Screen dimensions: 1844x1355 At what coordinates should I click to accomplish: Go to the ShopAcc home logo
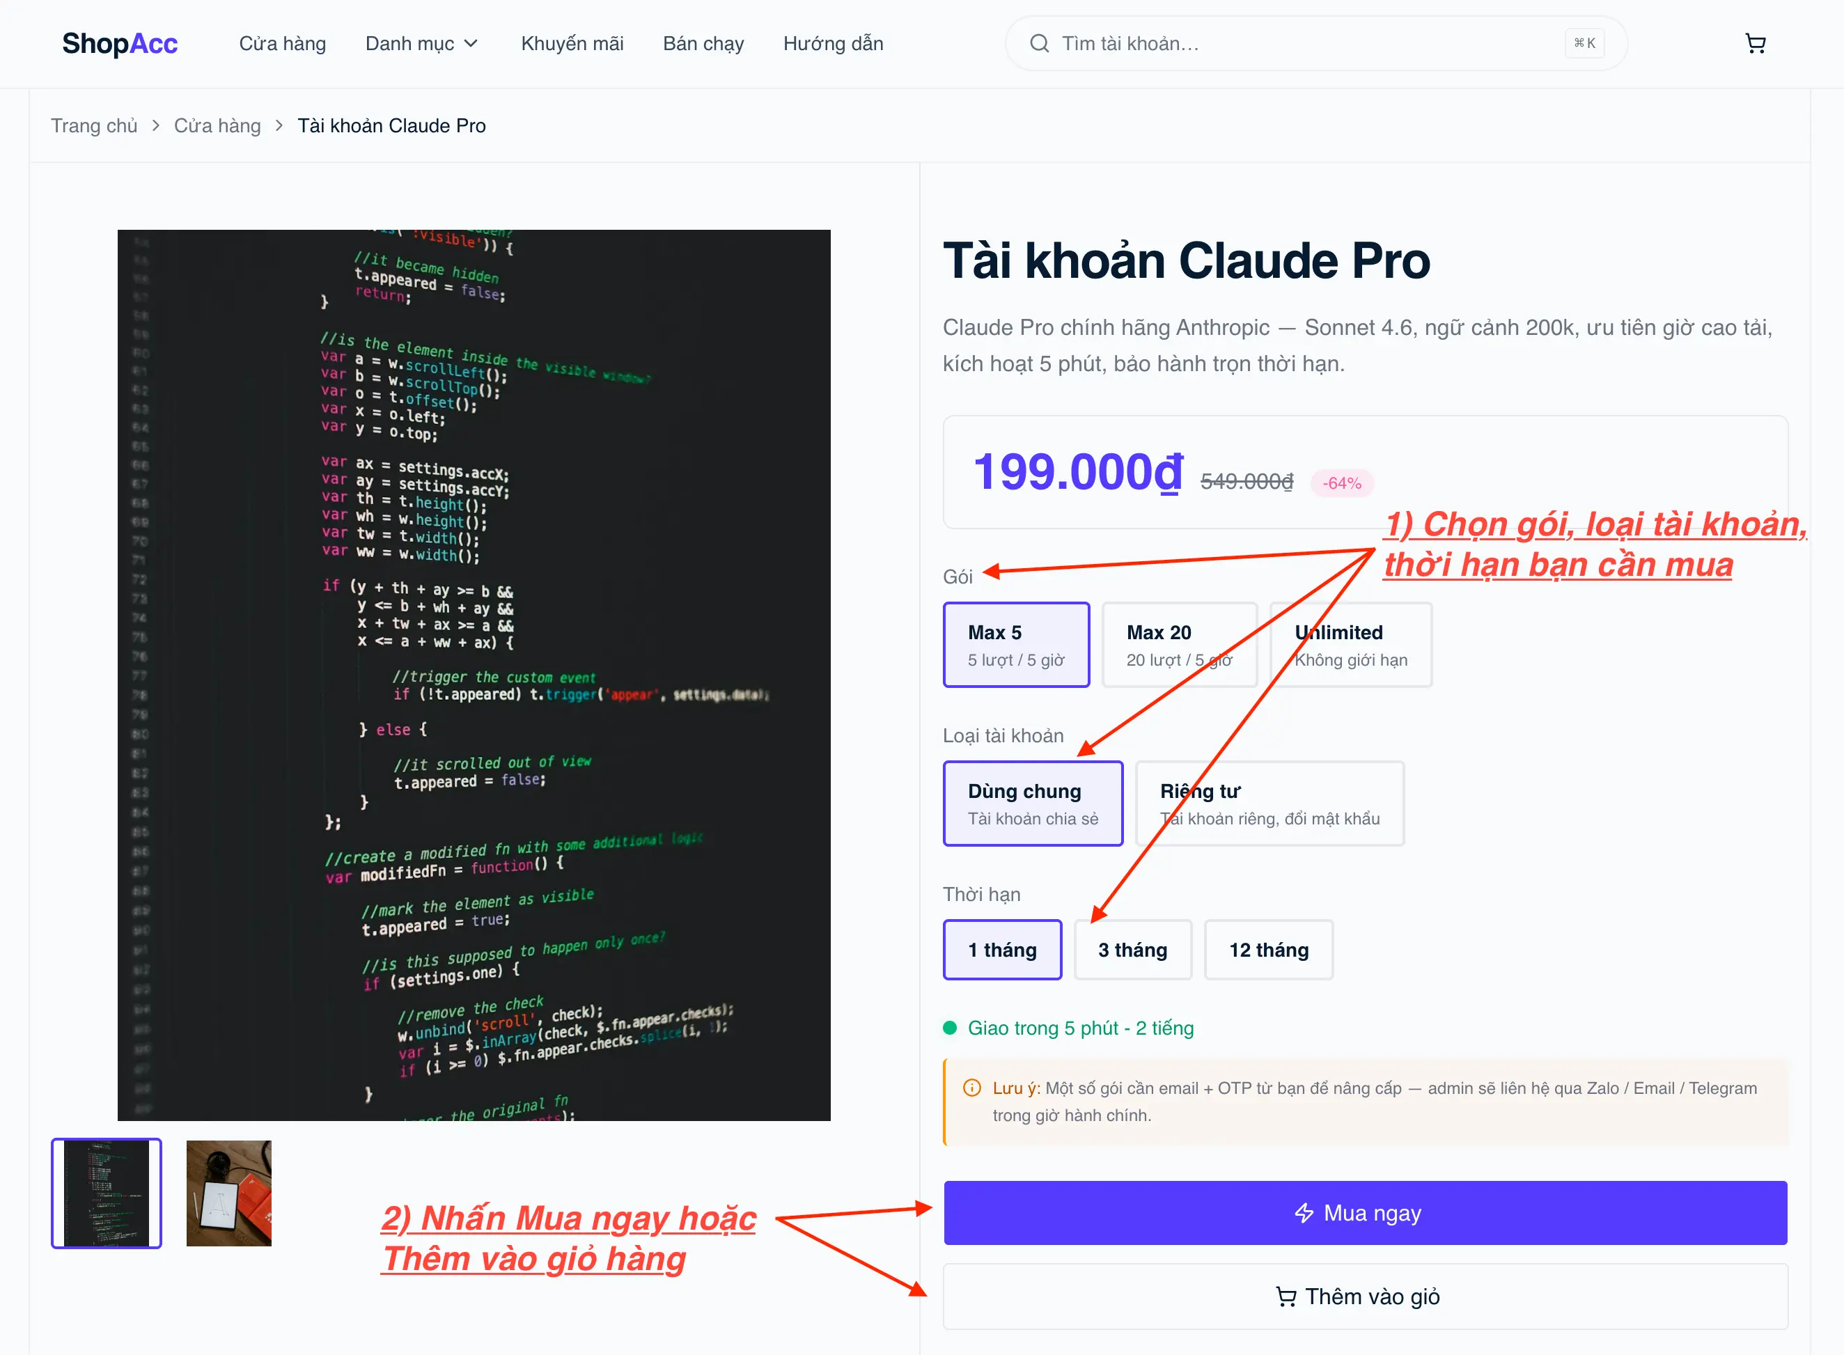(x=120, y=43)
